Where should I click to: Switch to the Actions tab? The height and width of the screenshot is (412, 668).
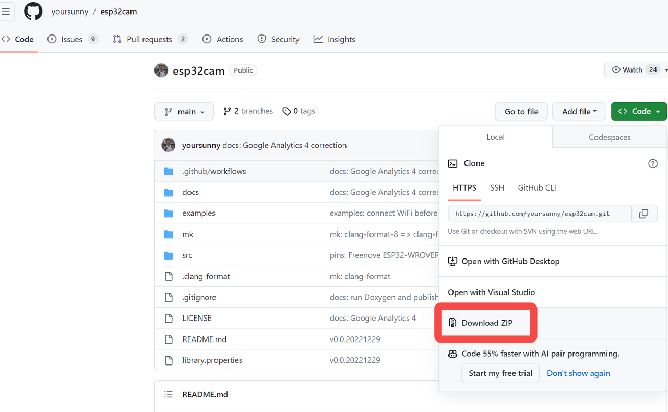pos(223,39)
